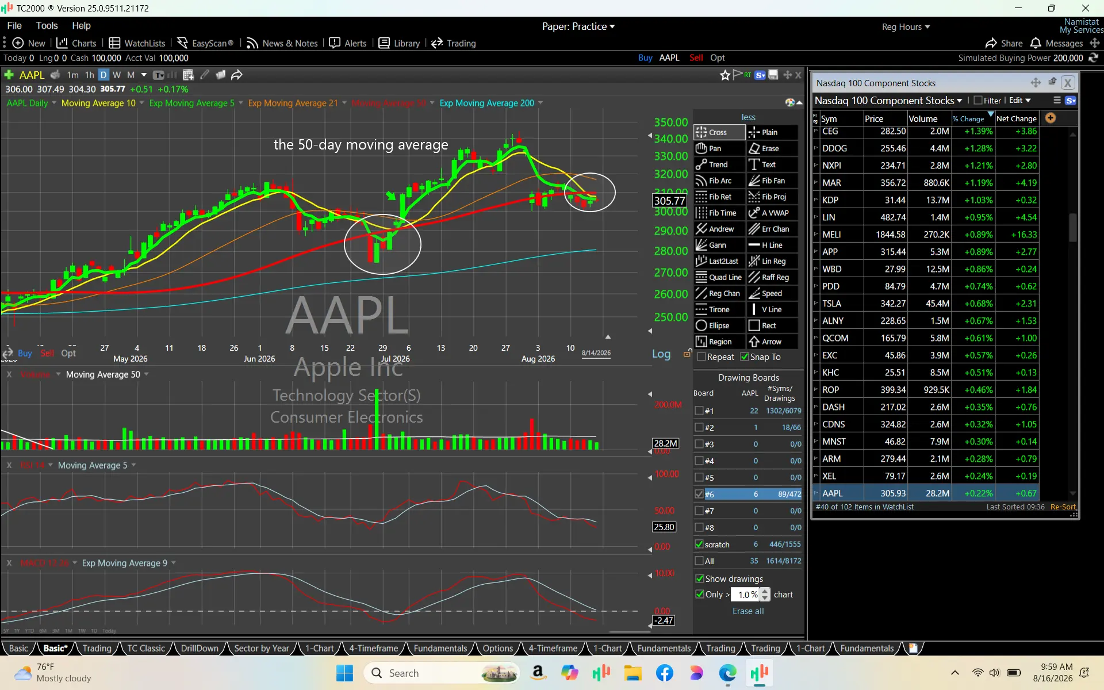Viewport: 1104px width, 690px height.
Task: Select the Cross drawing tool
Action: click(719, 132)
